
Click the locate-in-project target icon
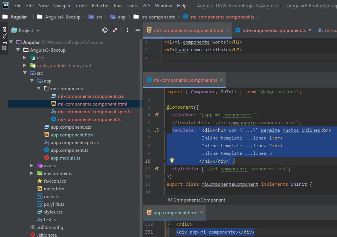(105, 30)
